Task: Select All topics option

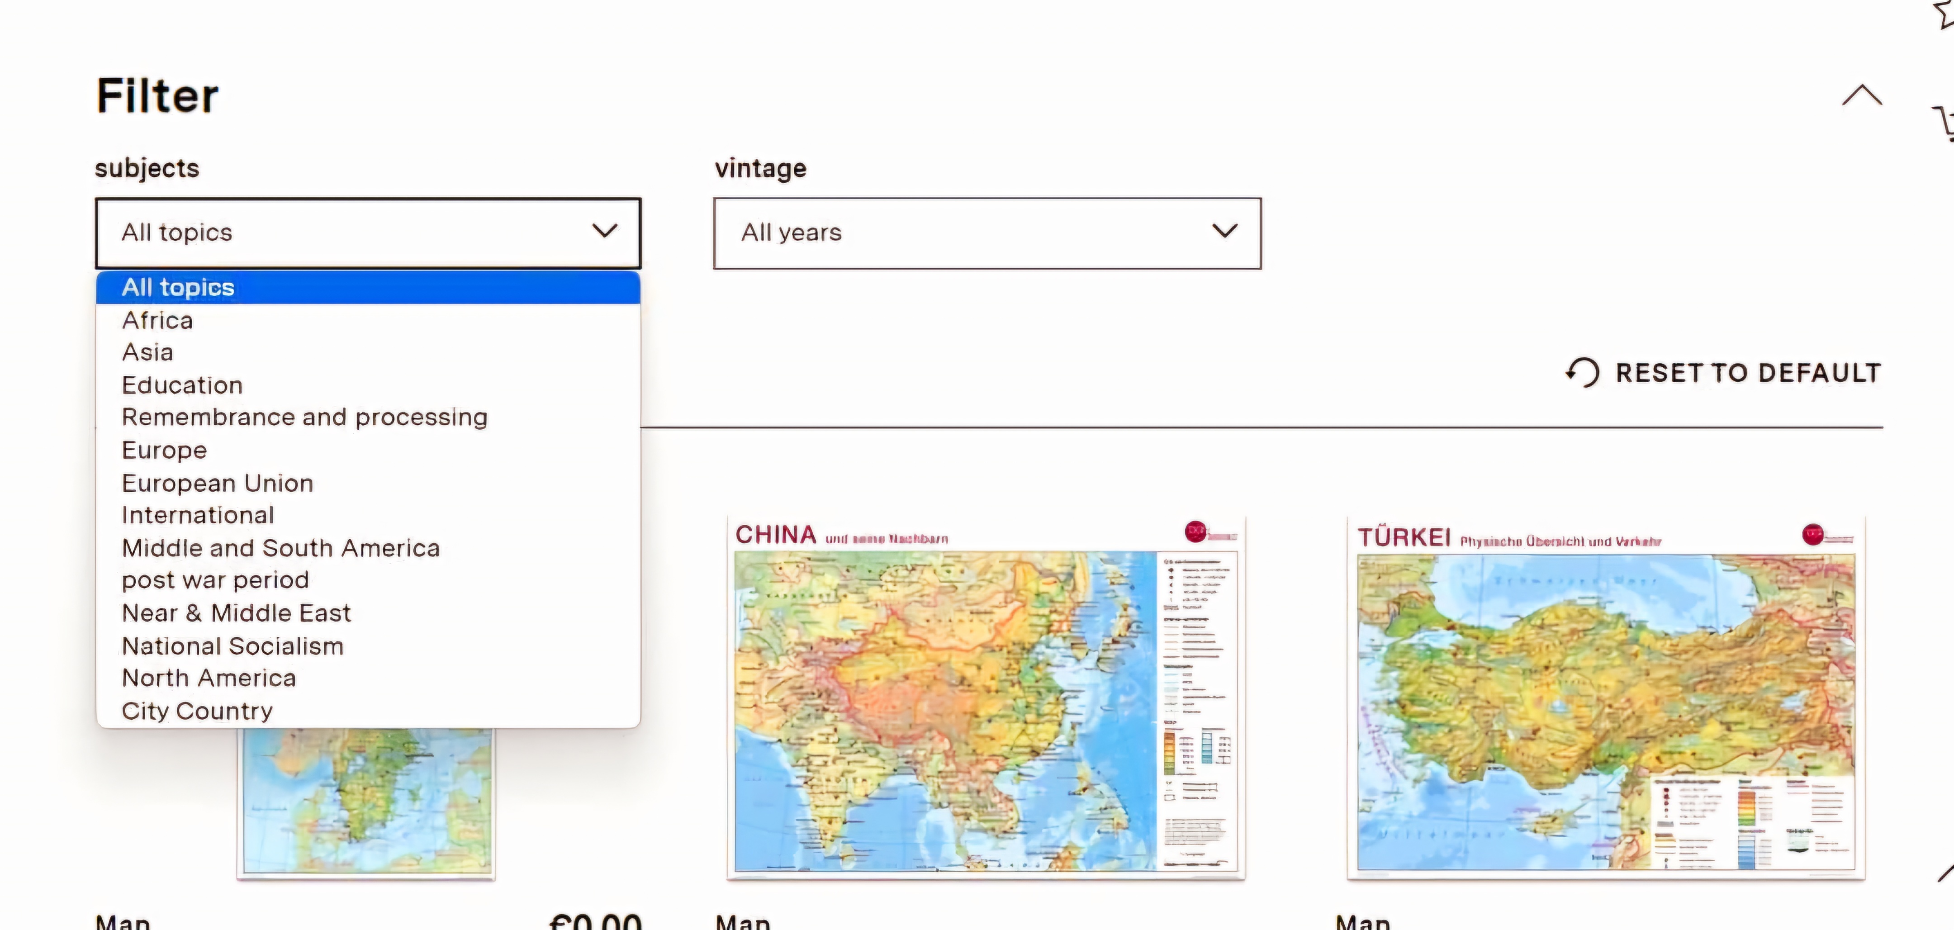Action: (x=178, y=288)
